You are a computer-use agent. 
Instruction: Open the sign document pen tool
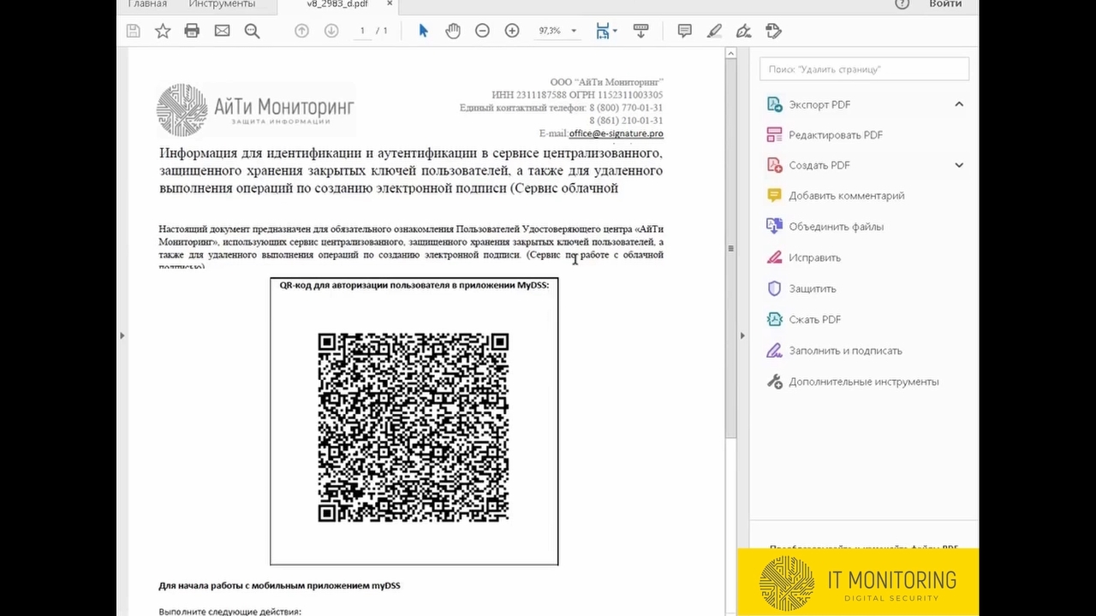pyautogui.click(x=743, y=31)
